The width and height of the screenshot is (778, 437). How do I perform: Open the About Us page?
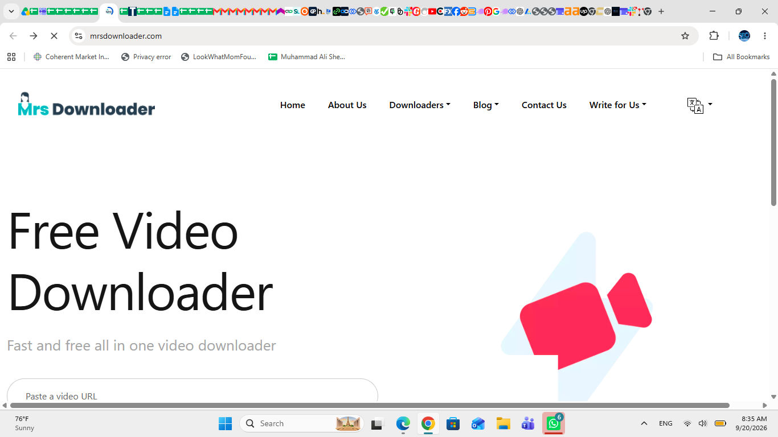pyautogui.click(x=347, y=105)
